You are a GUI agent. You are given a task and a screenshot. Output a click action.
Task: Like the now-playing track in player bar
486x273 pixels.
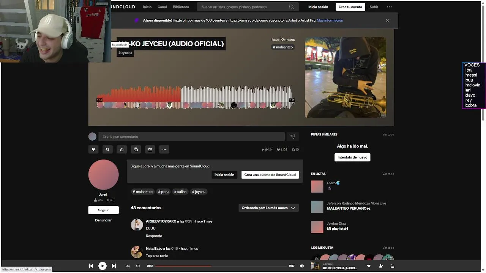(x=368, y=266)
